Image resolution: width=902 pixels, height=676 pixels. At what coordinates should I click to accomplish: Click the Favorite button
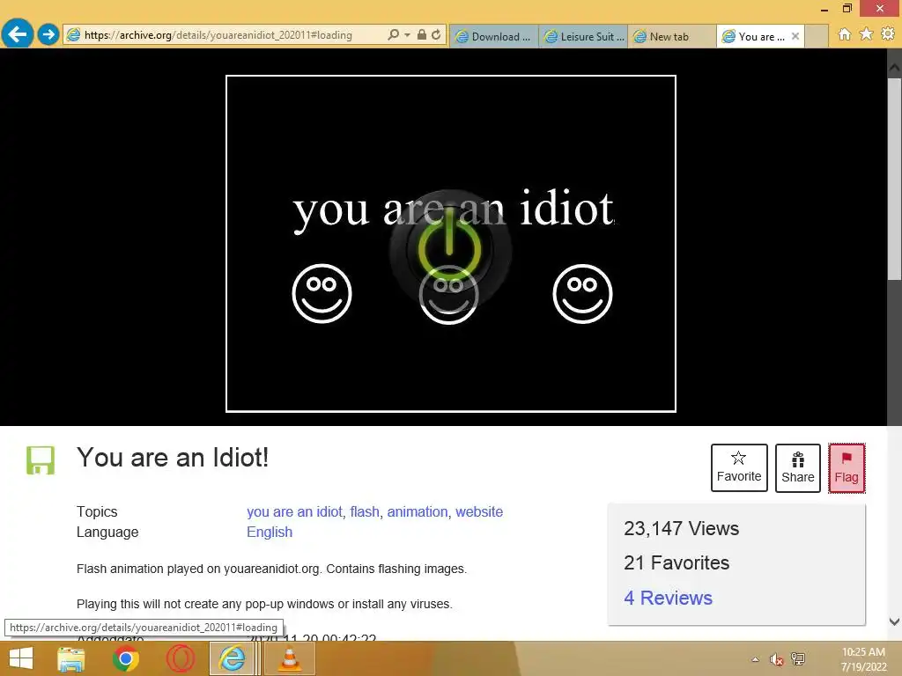pos(739,467)
